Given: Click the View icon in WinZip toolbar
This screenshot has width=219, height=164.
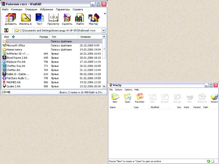Looking at the screenshot, I should pyautogui.click(x=189, y=98).
